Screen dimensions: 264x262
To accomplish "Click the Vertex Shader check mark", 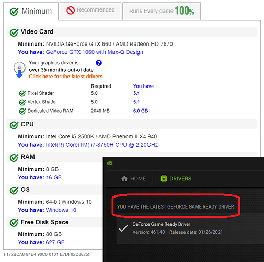I will [22, 102].
